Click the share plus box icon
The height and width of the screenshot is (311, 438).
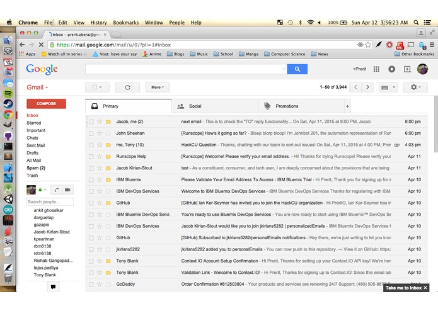[x=407, y=69]
